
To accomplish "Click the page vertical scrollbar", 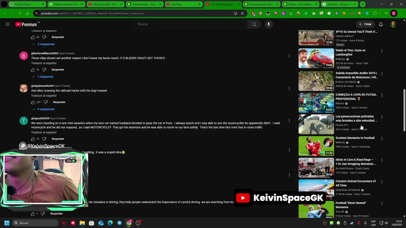I will click(404, 111).
